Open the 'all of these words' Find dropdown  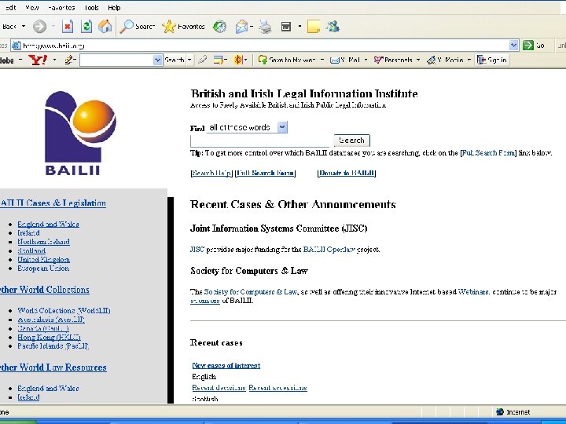click(x=247, y=127)
